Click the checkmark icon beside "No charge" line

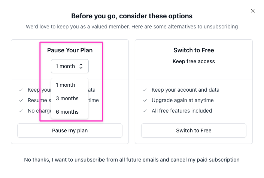point(21,111)
